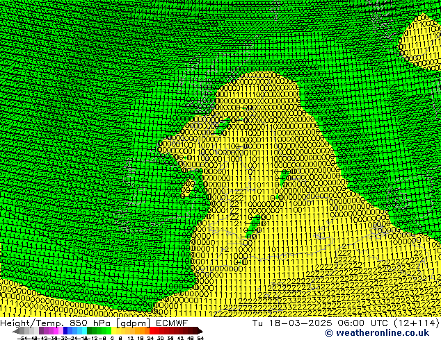
Task: Click the yellow swatch in the temperature legend
Action: click(x=113, y=331)
